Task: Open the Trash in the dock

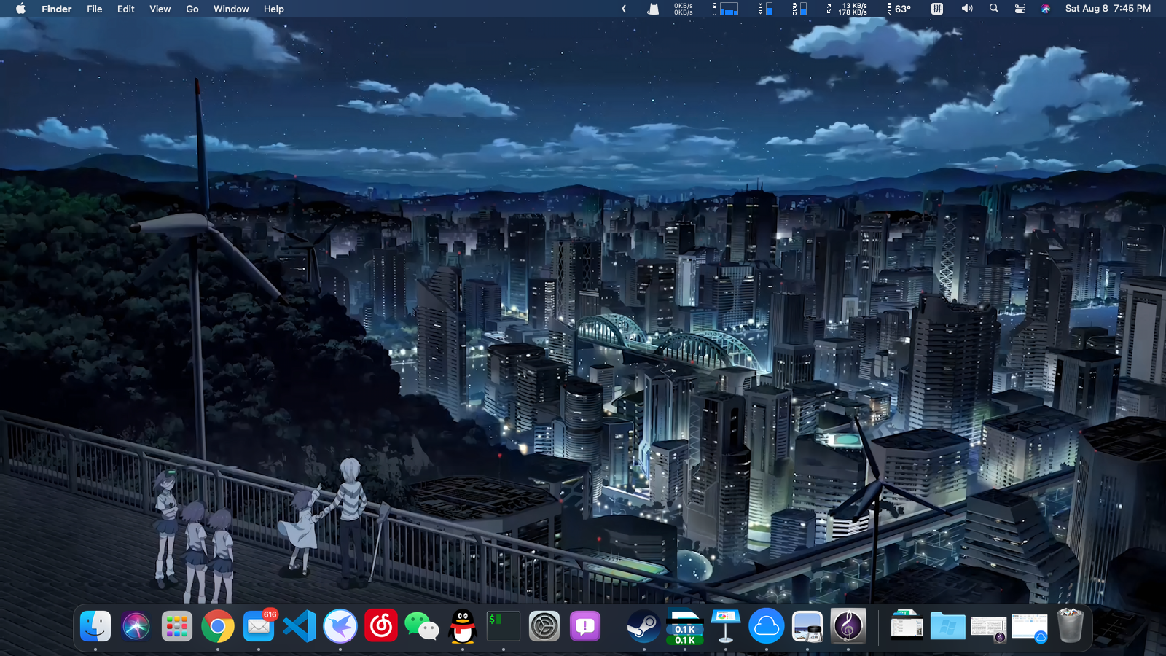Action: pyautogui.click(x=1070, y=626)
